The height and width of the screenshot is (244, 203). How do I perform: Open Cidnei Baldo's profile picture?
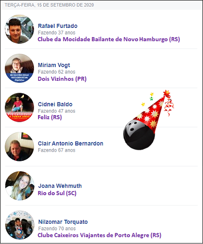19,108
